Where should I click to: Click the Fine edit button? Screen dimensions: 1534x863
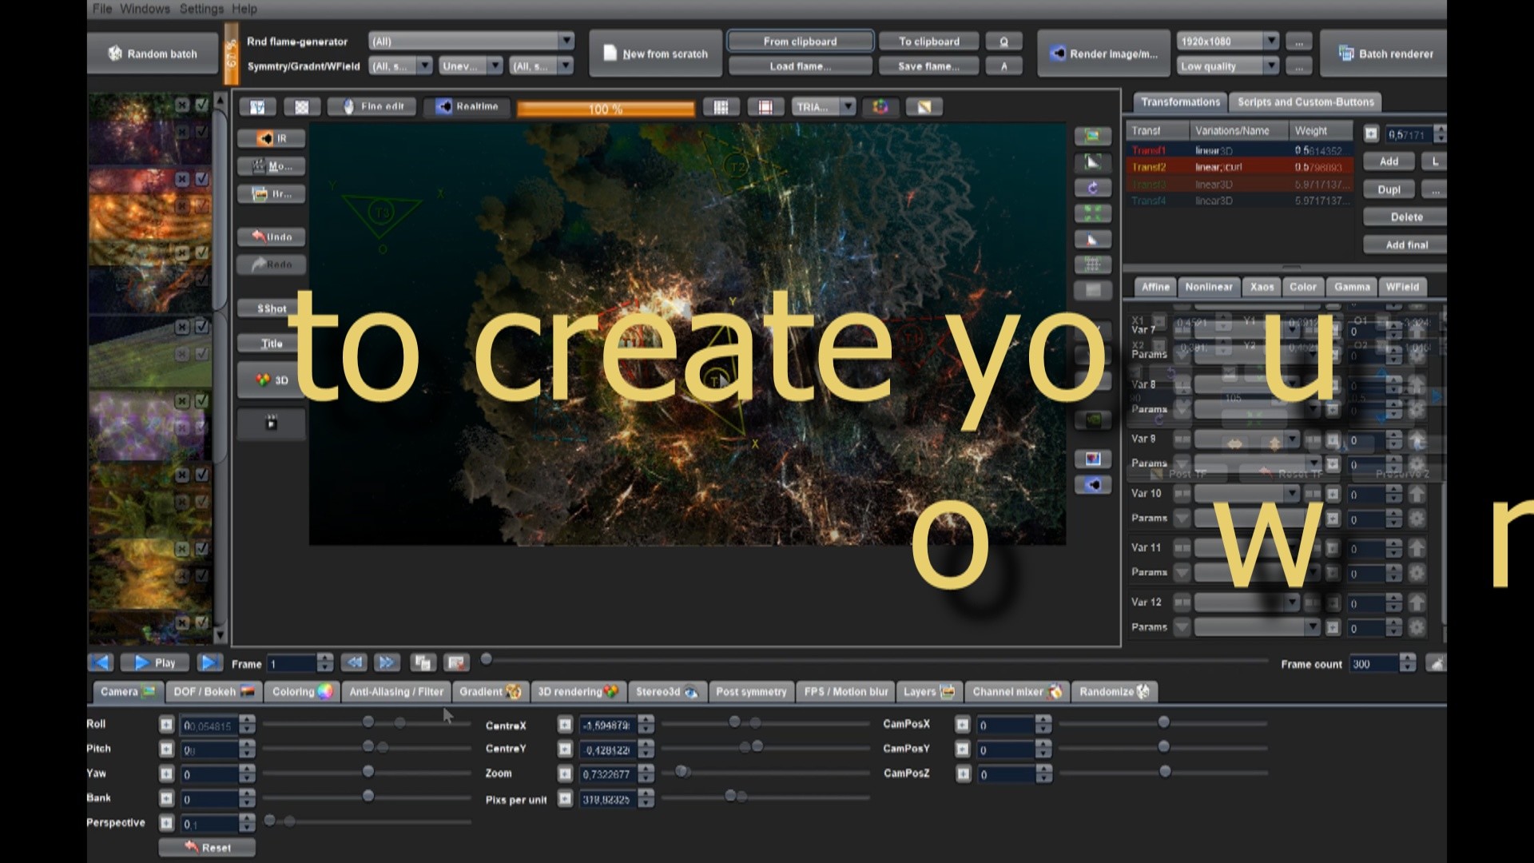click(x=373, y=106)
